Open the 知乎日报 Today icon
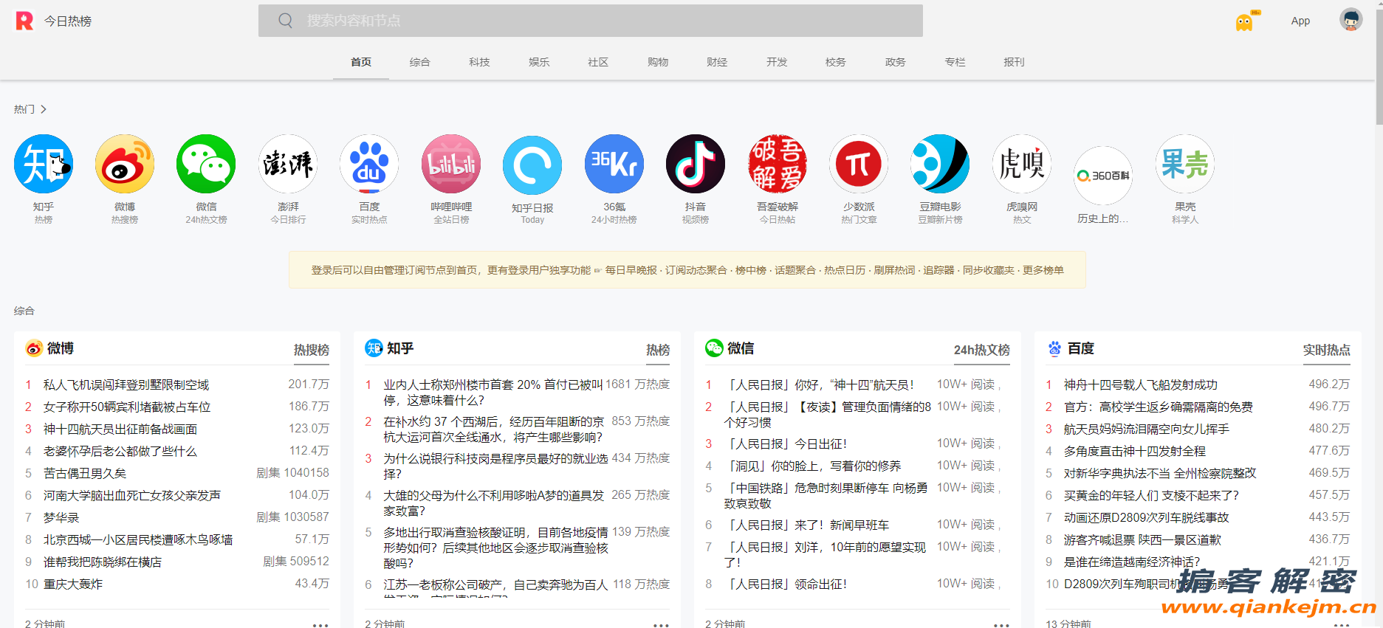Image resolution: width=1383 pixels, height=628 pixels. (x=532, y=165)
